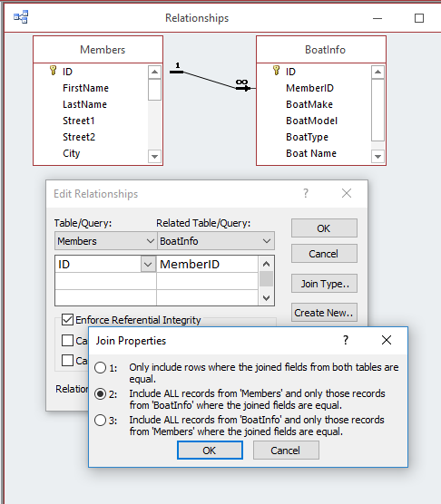Select the BoatMake field in the BoatInfo table

(x=309, y=104)
